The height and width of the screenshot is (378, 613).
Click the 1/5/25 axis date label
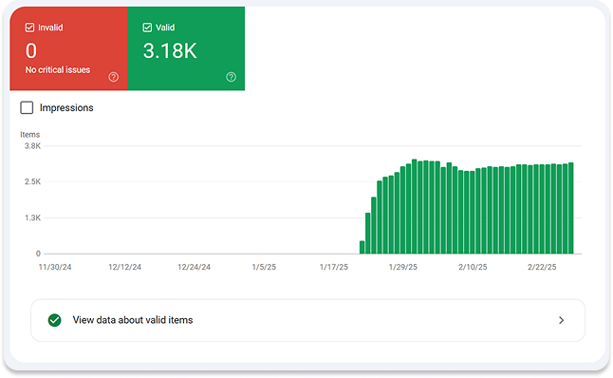coord(264,267)
